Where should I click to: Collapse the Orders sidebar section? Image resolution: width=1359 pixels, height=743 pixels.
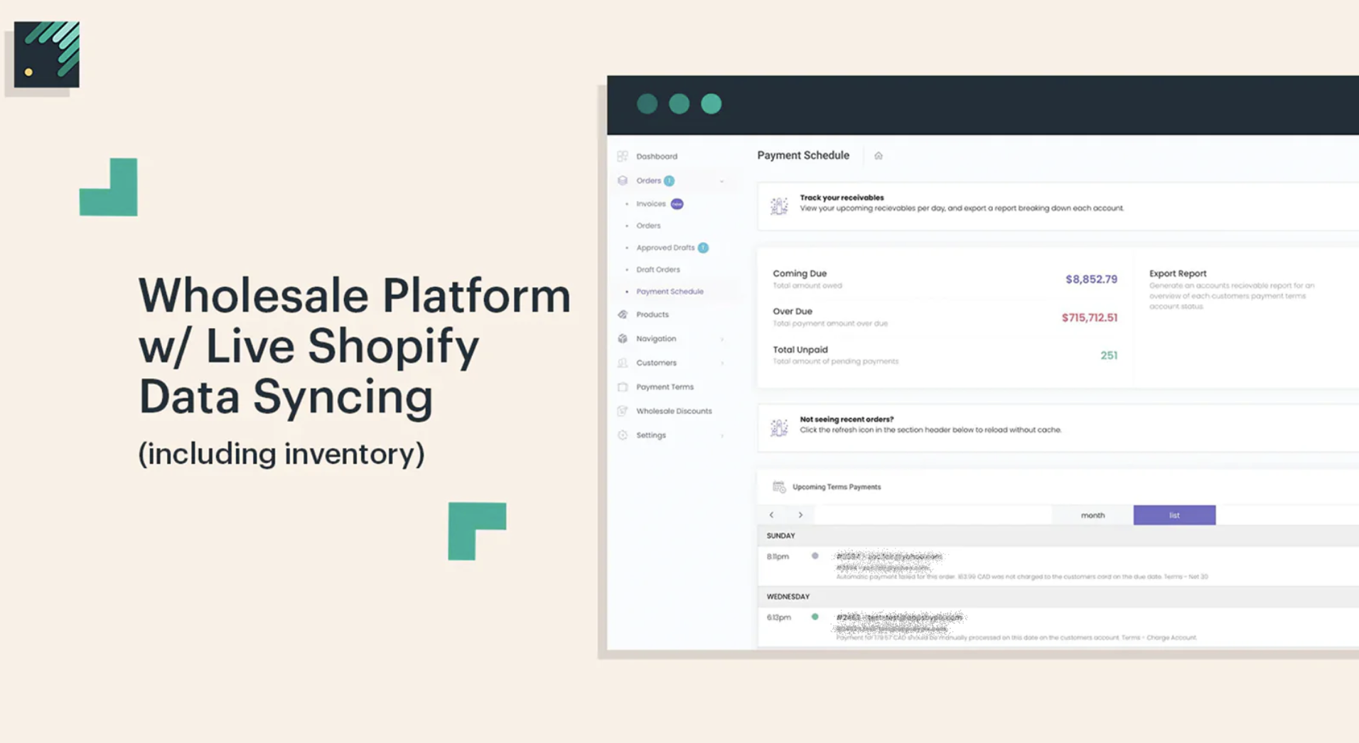[x=722, y=181]
